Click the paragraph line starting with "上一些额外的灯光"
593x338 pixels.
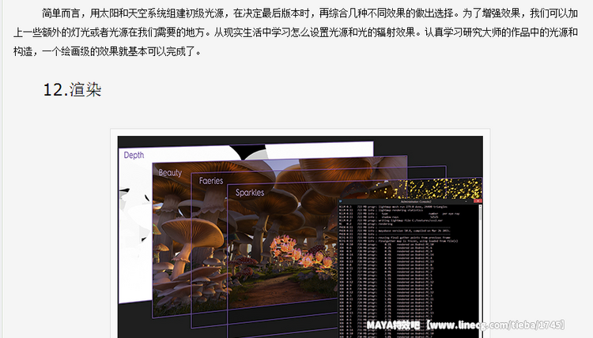tap(296, 32)
